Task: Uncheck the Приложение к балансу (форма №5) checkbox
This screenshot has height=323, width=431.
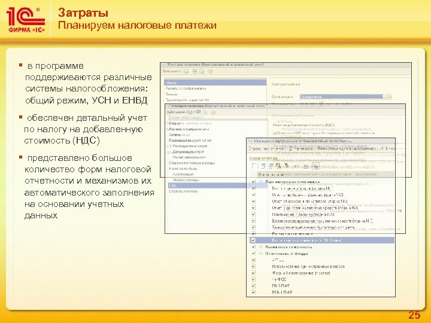Action: tap(253, 214)
